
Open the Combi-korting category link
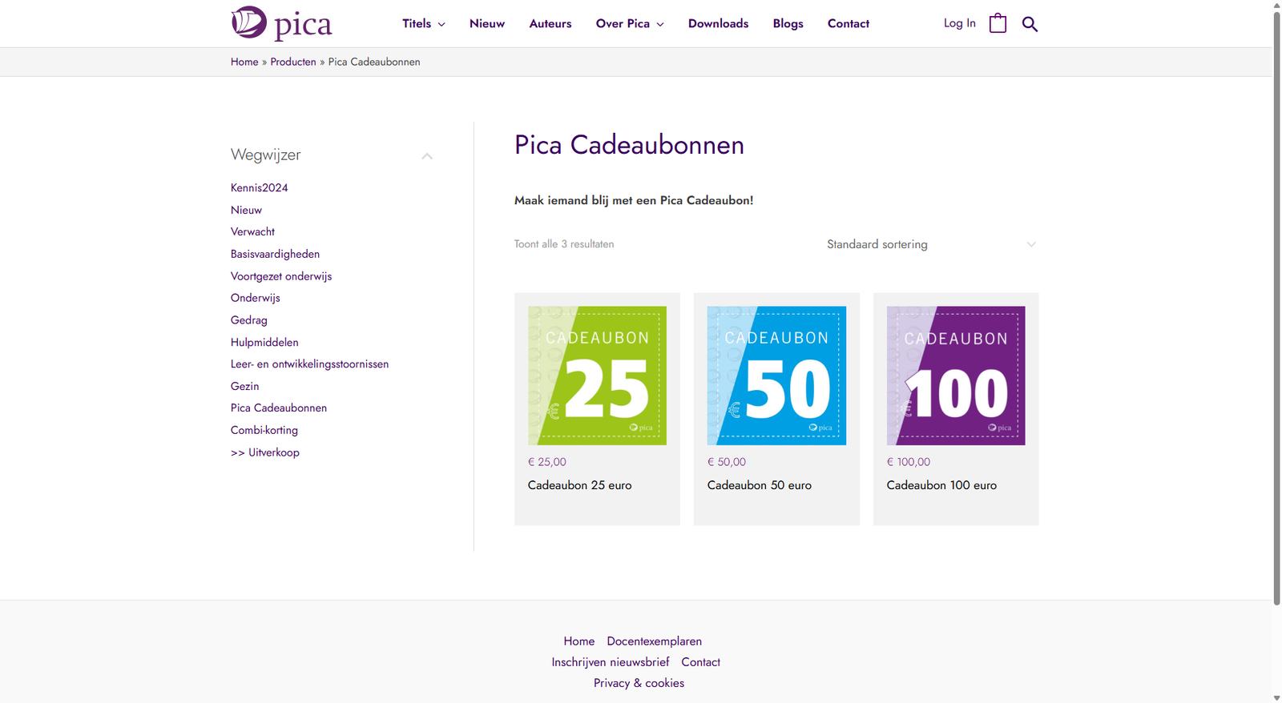[x=264, y=430]
